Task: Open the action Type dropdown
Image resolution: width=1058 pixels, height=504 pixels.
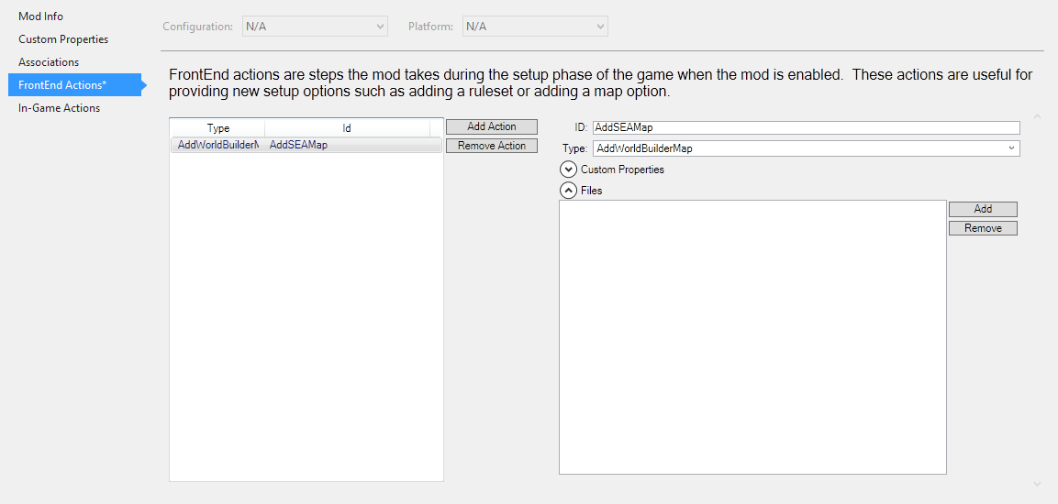Action: pyautogui.click(x=806, y=148)
